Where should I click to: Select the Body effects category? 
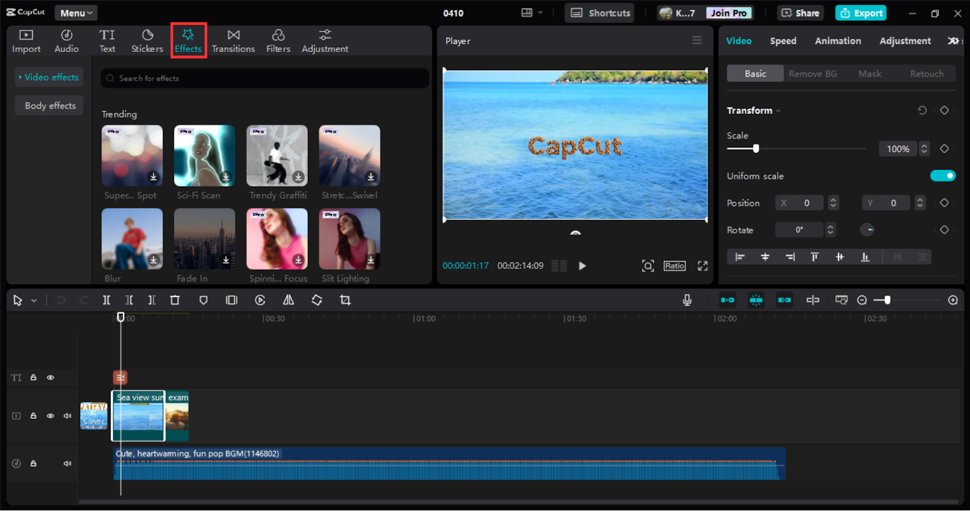click(x=49, y=105)
